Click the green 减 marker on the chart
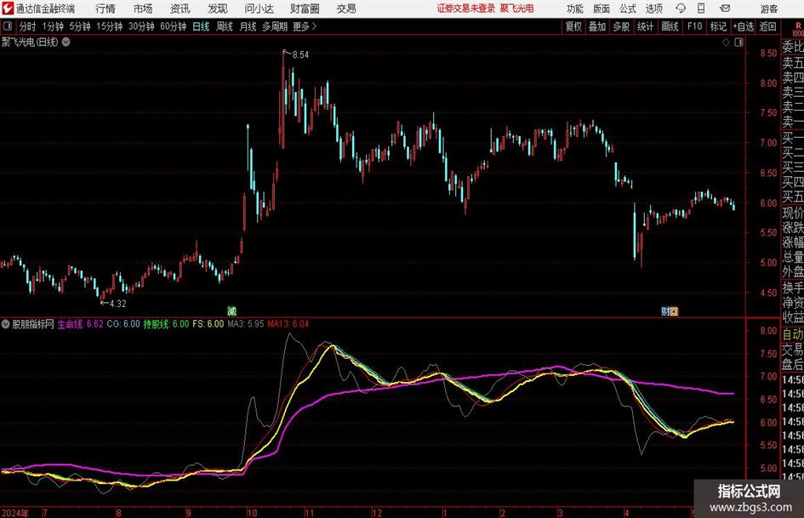This screenshot has width=804, height=518. [231, 310]
